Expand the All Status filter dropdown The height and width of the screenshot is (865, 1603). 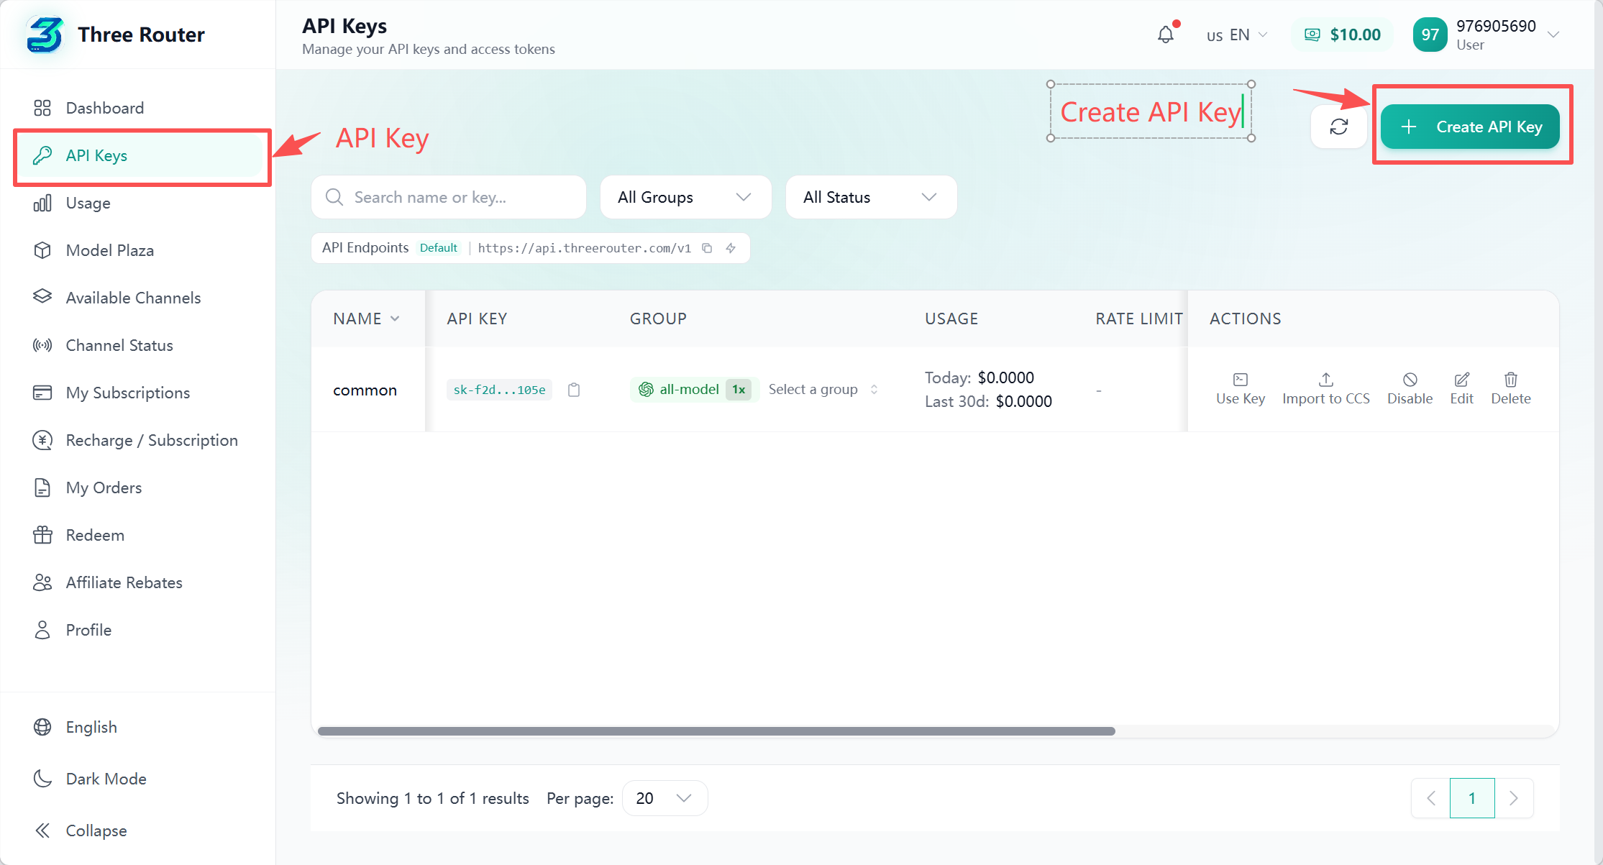click(x=871, y=197)
